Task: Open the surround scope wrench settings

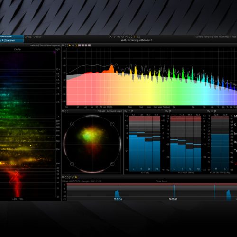Action: click(63, 111)
